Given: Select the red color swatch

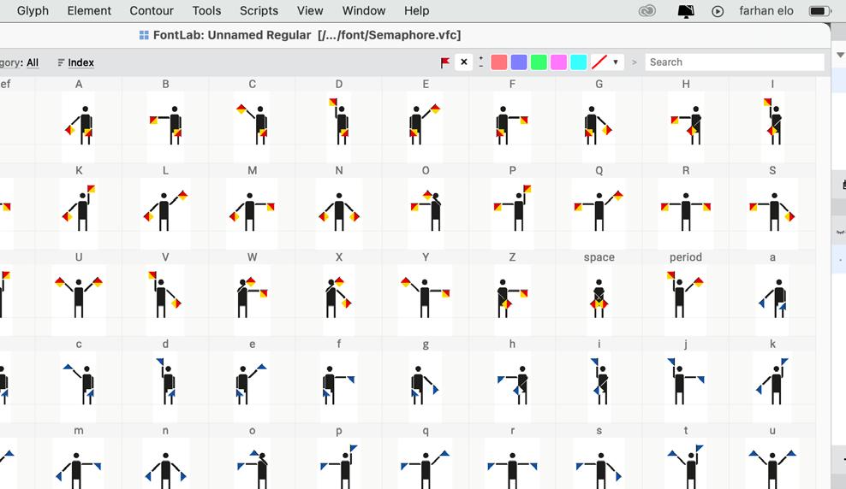Looking at the screenshot, I should coord(499,62).
